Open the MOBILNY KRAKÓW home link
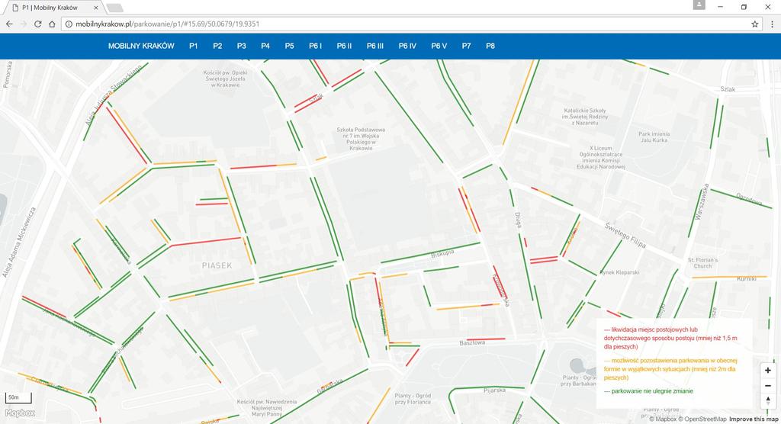This screenshot has height=424, width=781. tap(141, 46)
